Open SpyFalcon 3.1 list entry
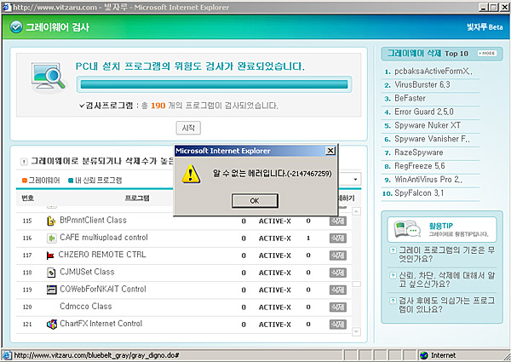 point(419,193)
